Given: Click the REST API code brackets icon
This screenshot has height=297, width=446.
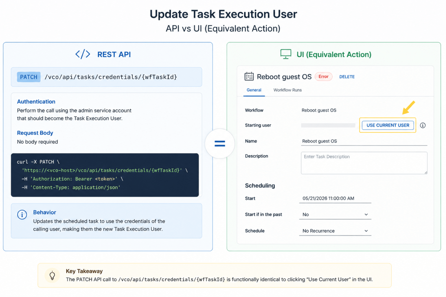Looking at the screenshot, I should click(x=83, y=54).
